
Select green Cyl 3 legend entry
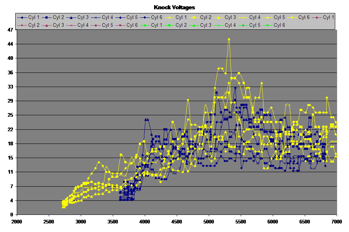point(200,25)
